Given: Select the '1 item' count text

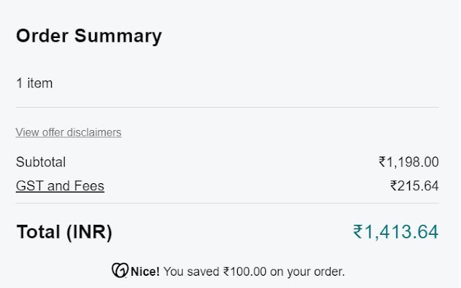Looking at the screenshot, I should 34,83.
